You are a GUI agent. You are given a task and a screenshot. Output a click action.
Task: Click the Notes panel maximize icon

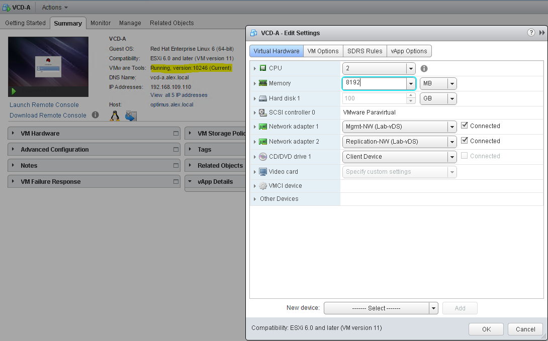[175, 166]
